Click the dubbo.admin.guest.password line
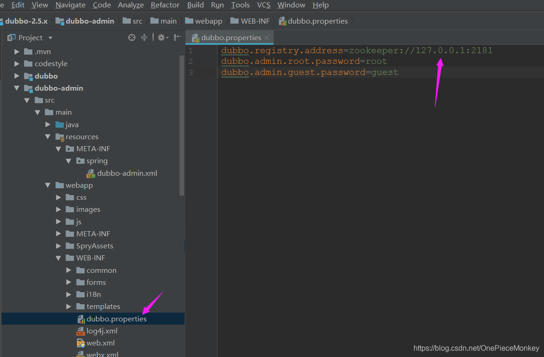544x357 pixels. tap(309, 72)
